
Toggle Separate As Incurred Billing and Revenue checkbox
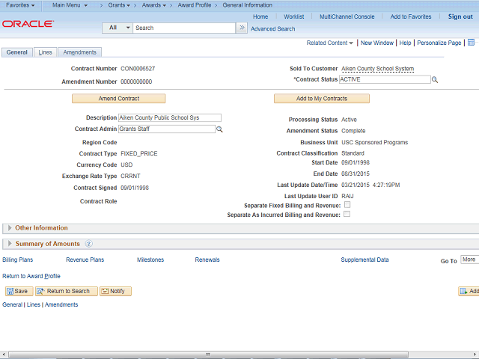pos(347,214)
